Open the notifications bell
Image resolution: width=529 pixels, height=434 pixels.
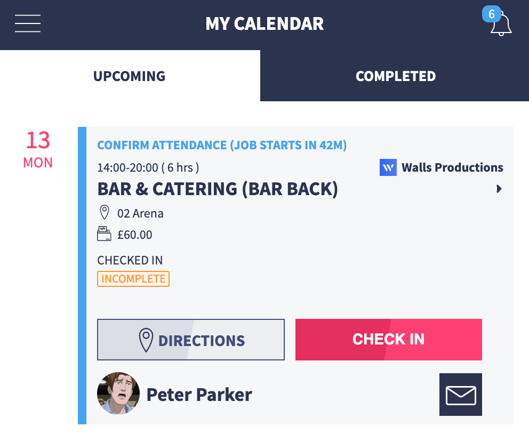[501, 25]
